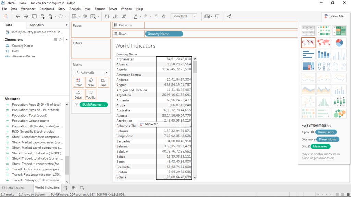Select the Color button on the Marks card
The height and width of the screenshot is (197, 351).
click(x=78, y=82)
